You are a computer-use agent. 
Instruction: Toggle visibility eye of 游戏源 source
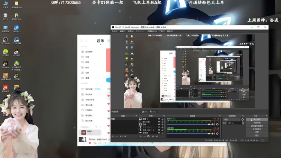pos(159,133)
